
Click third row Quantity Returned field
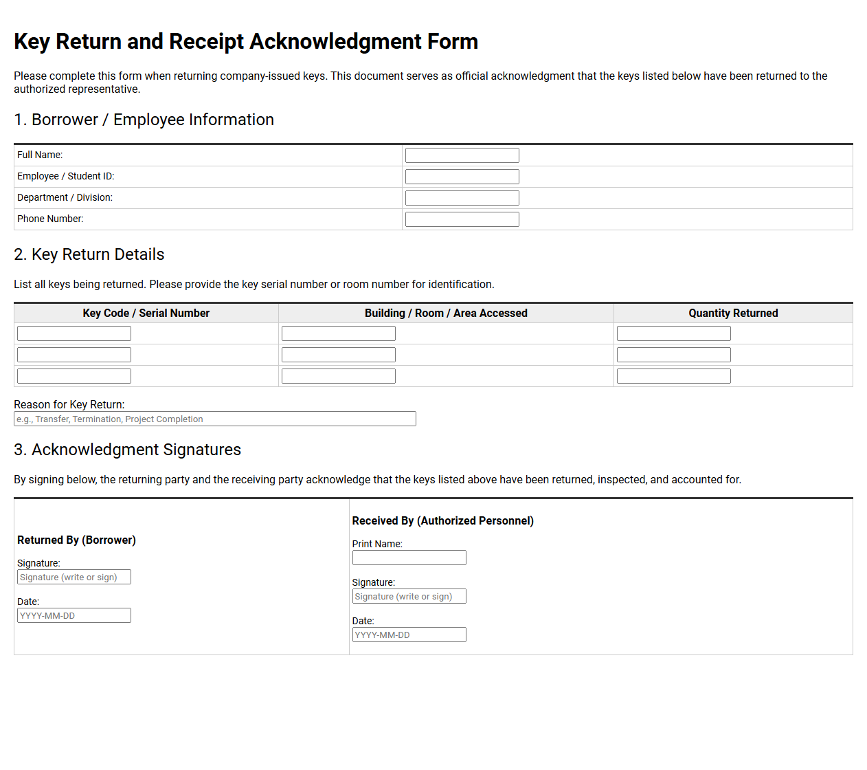click(674, 376)
